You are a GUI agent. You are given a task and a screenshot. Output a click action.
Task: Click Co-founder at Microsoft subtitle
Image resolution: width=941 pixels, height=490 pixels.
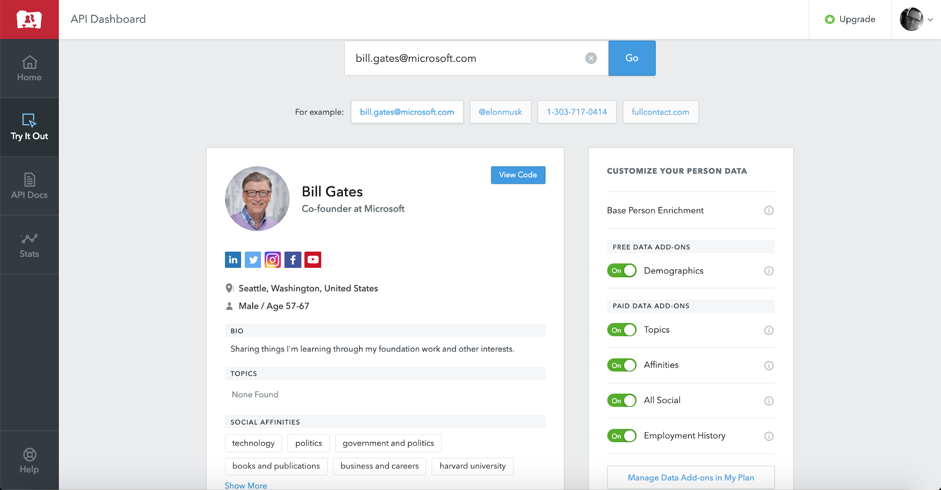pos(353,209)
